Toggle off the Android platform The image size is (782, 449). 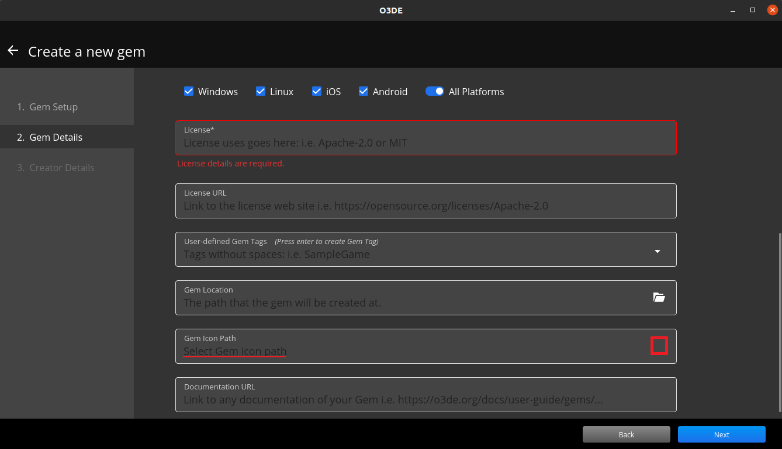pyautogui.click(x=364, y=91)
